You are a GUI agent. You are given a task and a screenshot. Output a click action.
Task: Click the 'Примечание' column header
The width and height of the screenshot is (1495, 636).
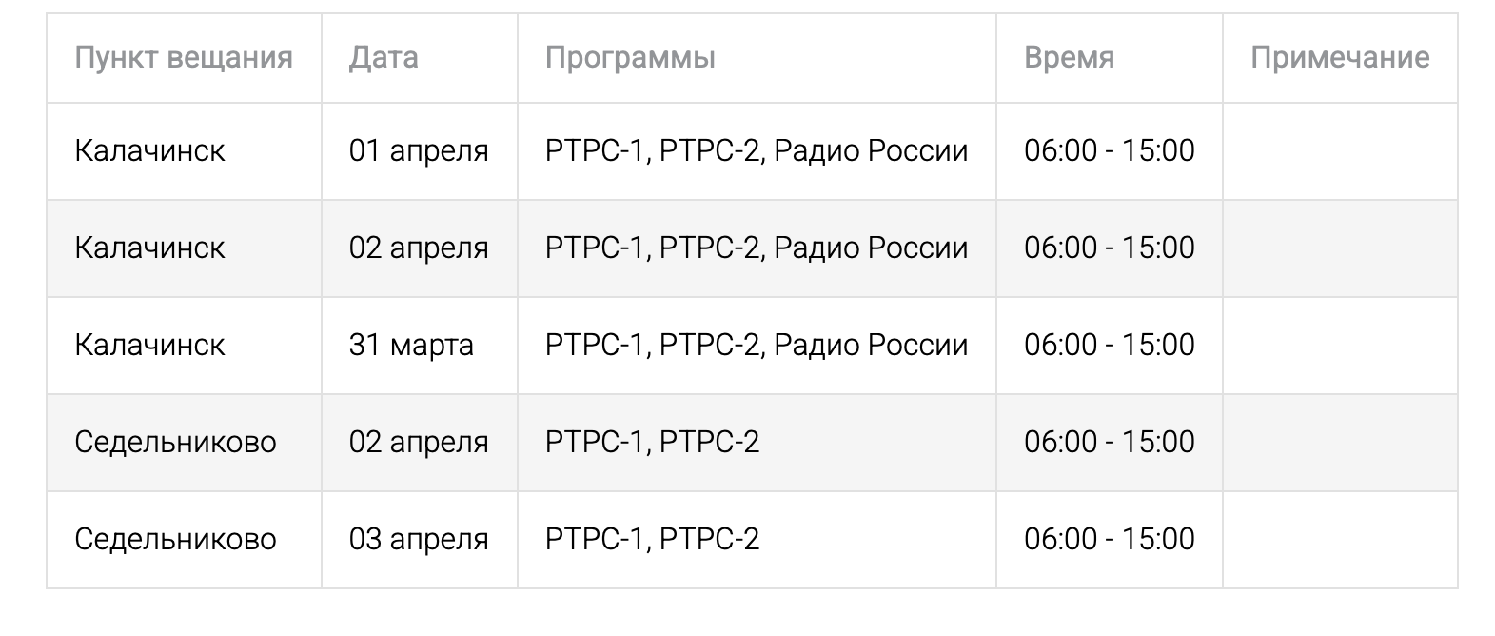coord(1339,57)
